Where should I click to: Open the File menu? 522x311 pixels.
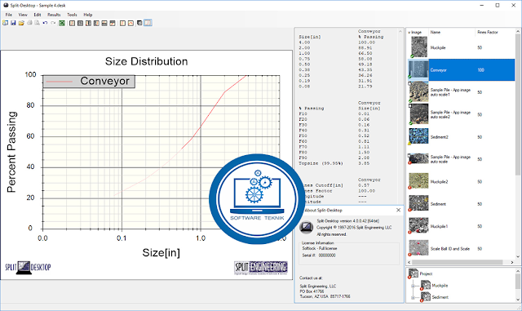[9, 15]
